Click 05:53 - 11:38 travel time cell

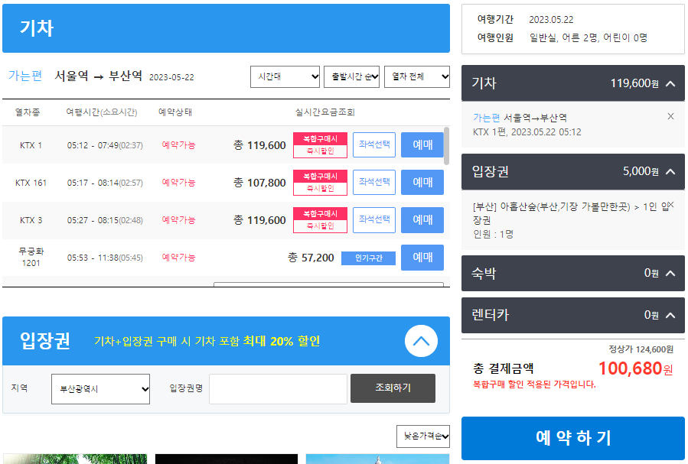click(105, 258)
